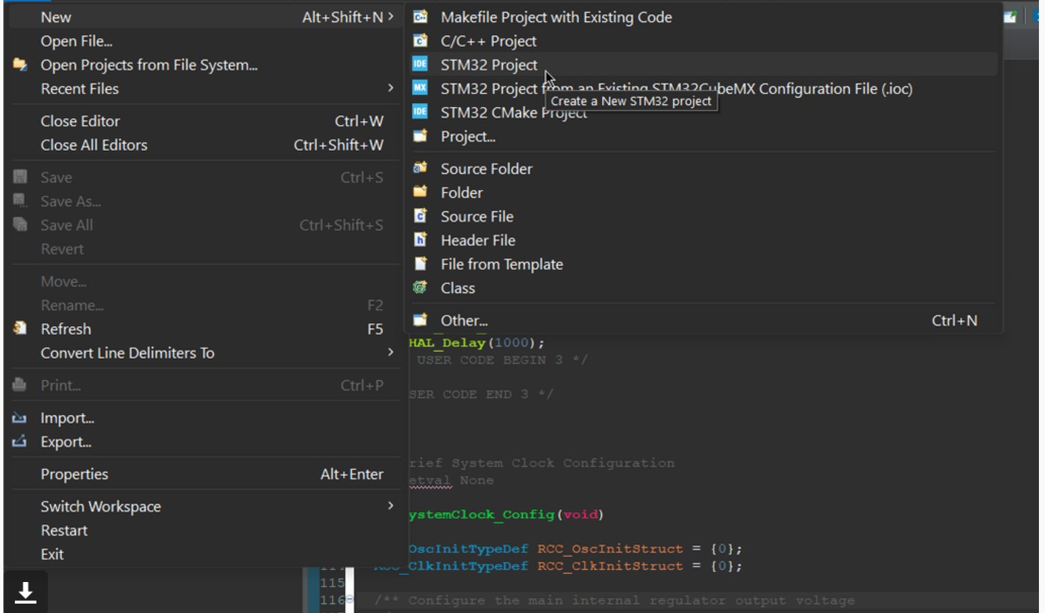
Task: Click the Refresh icon in File menu
Action: pyautogui.click(x=20, y=329)
